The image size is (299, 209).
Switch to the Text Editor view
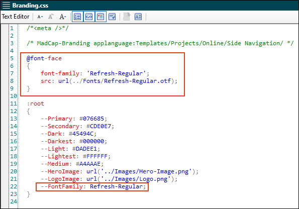click(x=16, y=17)
